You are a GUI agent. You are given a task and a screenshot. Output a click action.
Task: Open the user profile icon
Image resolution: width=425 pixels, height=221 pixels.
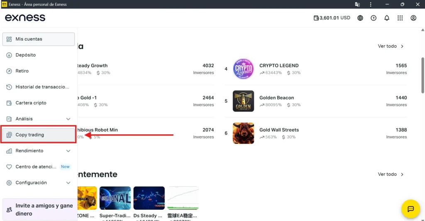[x=413, y=18]
